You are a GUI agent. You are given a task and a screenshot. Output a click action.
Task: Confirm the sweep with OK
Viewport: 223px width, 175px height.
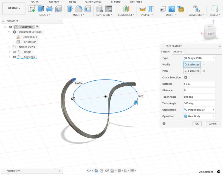point(197,123)
